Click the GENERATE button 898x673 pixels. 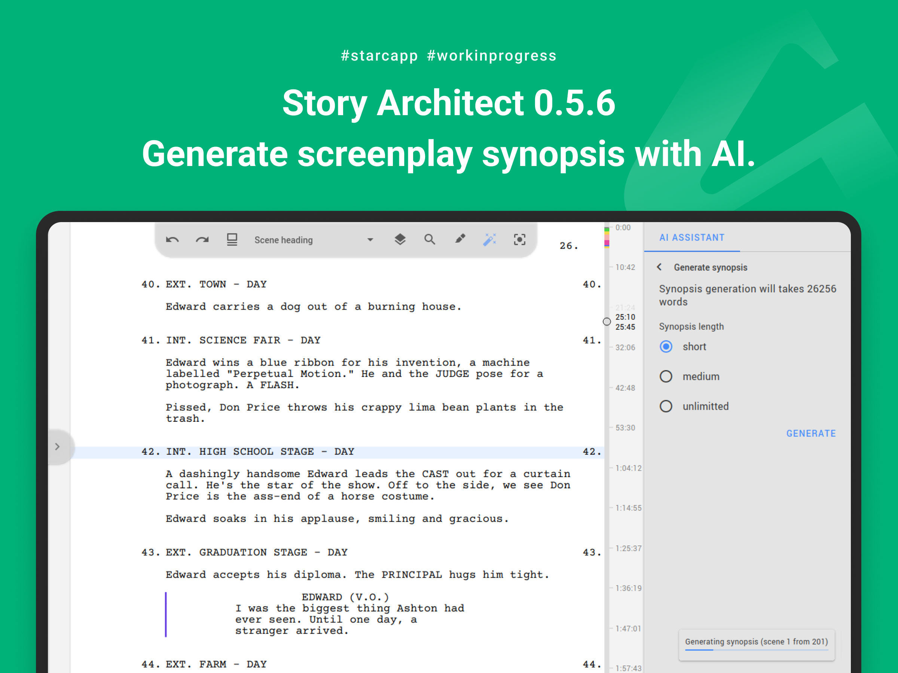811,433
